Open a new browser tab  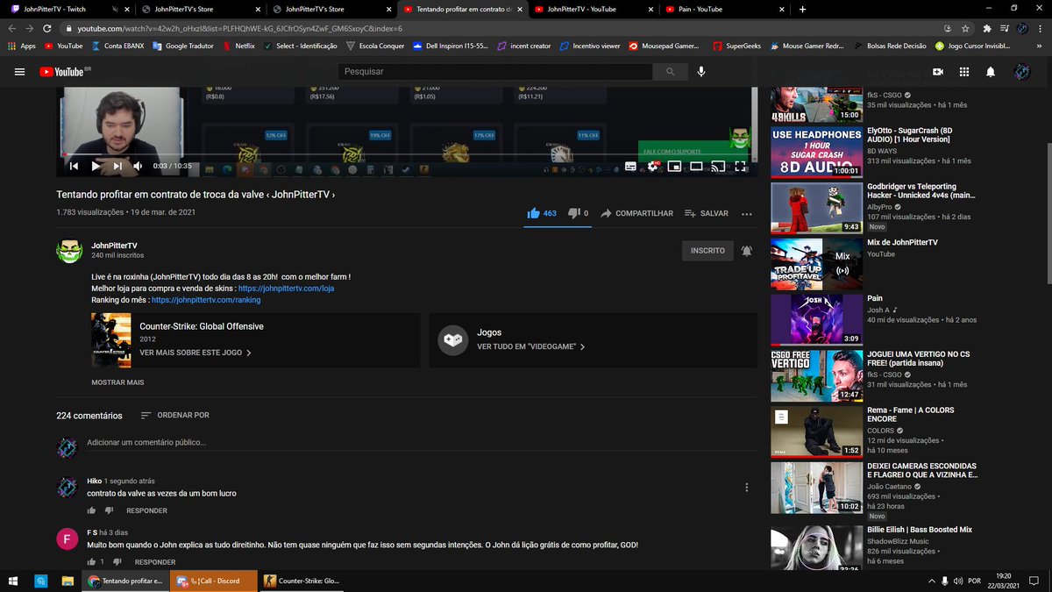coord(803,9)
